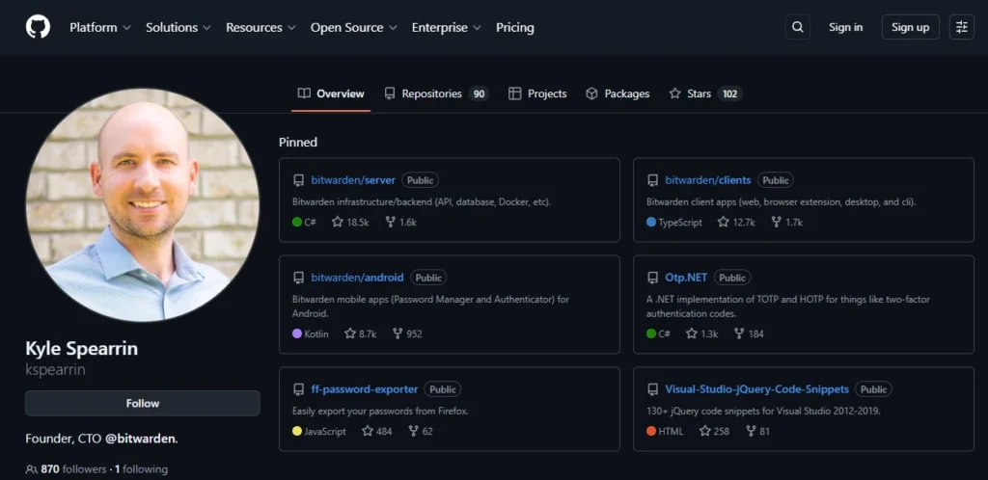Viewport: 988px width, 480px height.
Task: Click fork icon showing 62 forks
Action: coord(413,431)
